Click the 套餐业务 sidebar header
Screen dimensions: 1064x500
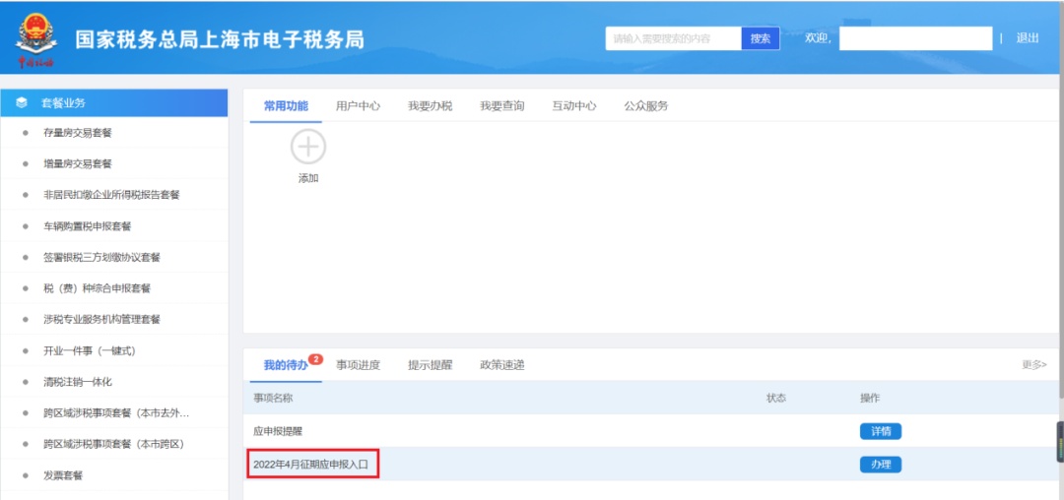[114, 103]
